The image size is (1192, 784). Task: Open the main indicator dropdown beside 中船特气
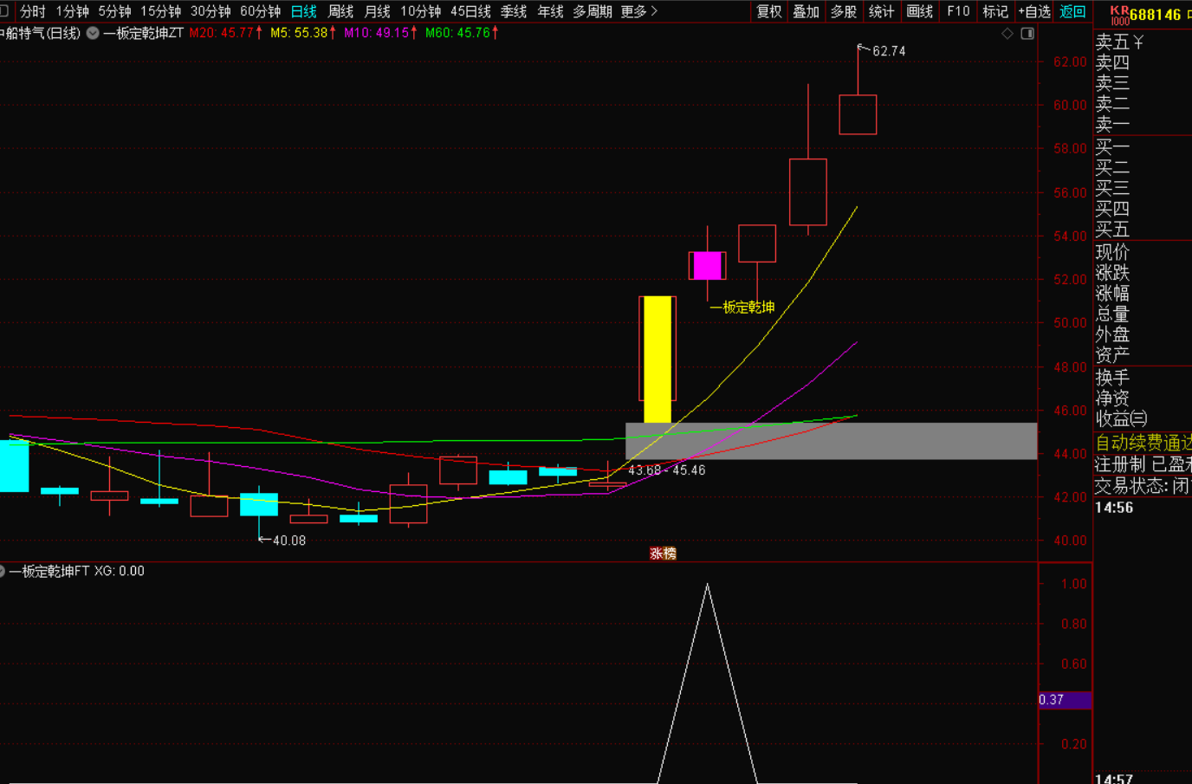[x=93, y=33]
